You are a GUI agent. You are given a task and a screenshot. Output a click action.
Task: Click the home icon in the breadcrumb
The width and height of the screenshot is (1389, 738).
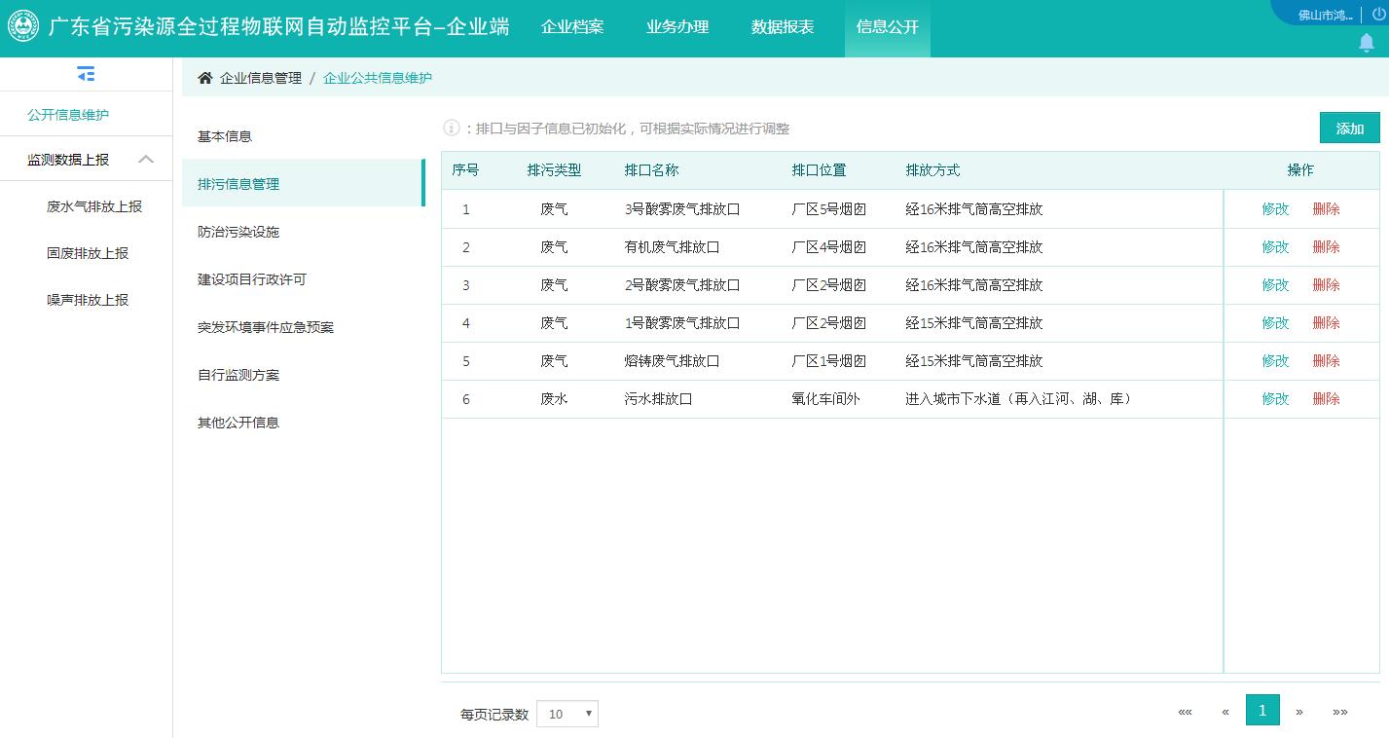click(205, 78)
